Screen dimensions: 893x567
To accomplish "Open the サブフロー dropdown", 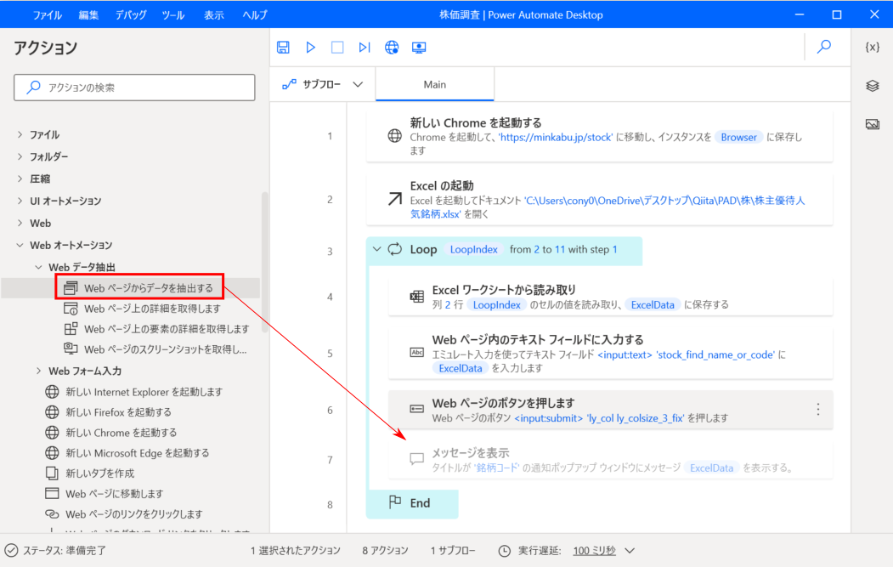I will (322, 84).
